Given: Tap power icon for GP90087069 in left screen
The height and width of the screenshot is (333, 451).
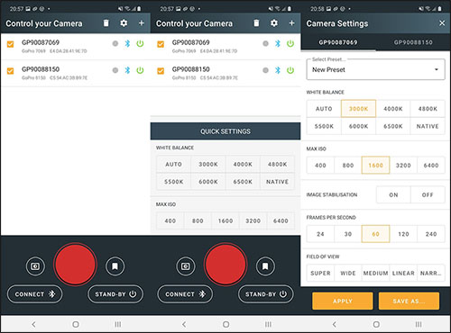Looking at the screenshot, I should click(x=140, y=43).
